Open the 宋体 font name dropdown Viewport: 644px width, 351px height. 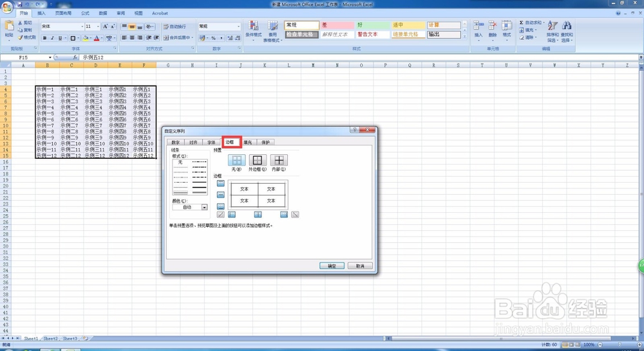[82, 26]
